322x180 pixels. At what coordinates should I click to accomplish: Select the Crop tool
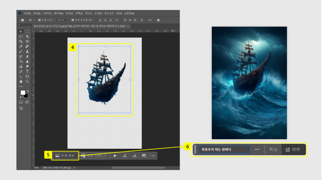tap(21, 41)
